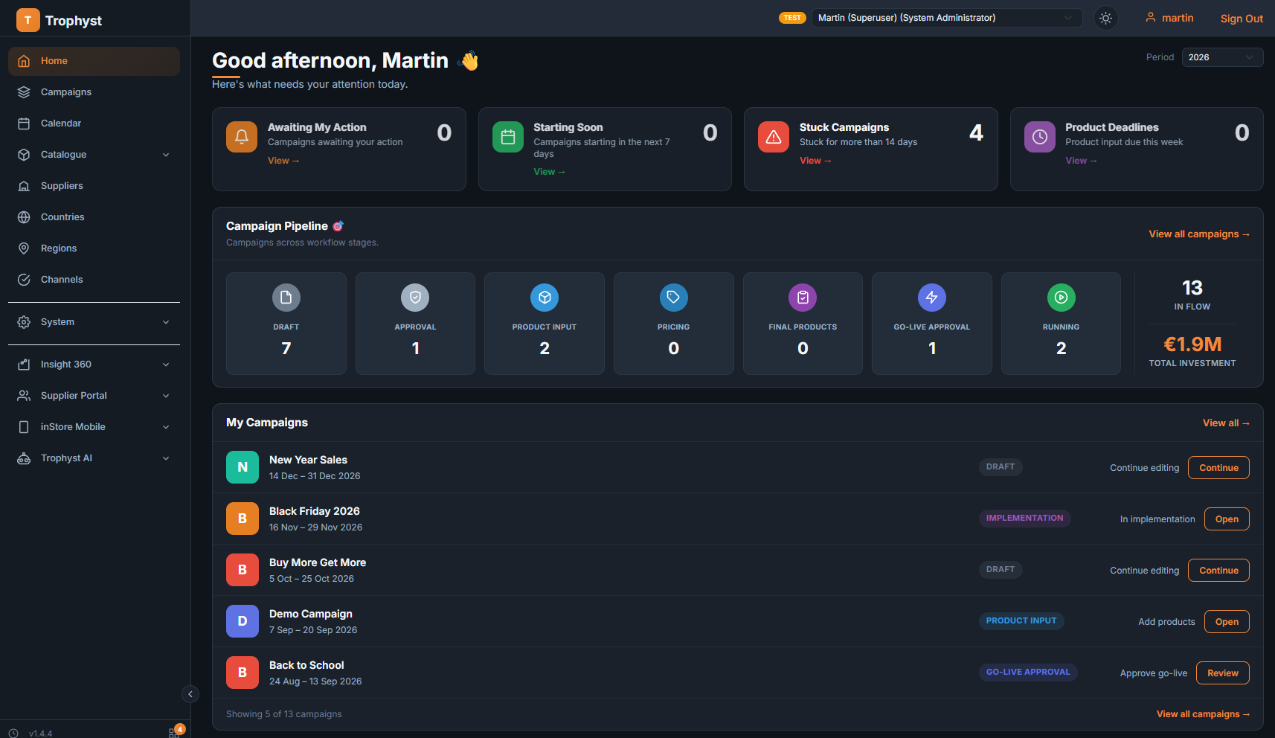Go to Calendar in the sidebar

click(94, 123)
